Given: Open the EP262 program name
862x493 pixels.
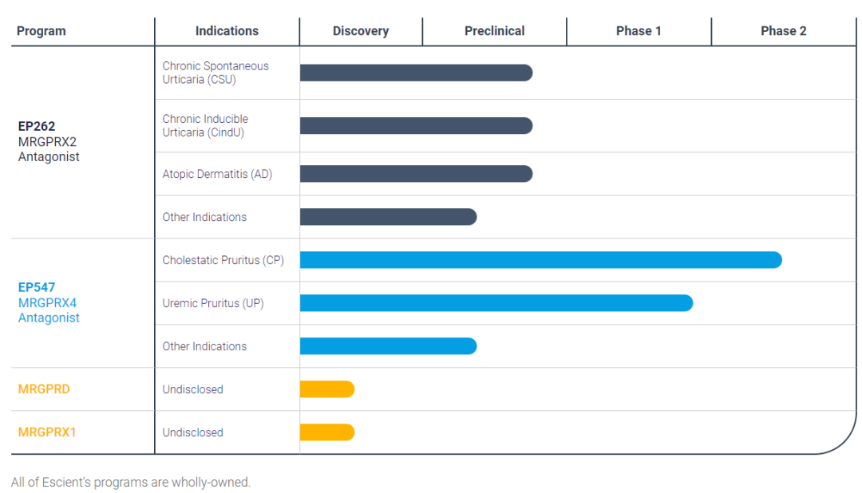Looking at the screenshot, I should (x=37, y=126).
